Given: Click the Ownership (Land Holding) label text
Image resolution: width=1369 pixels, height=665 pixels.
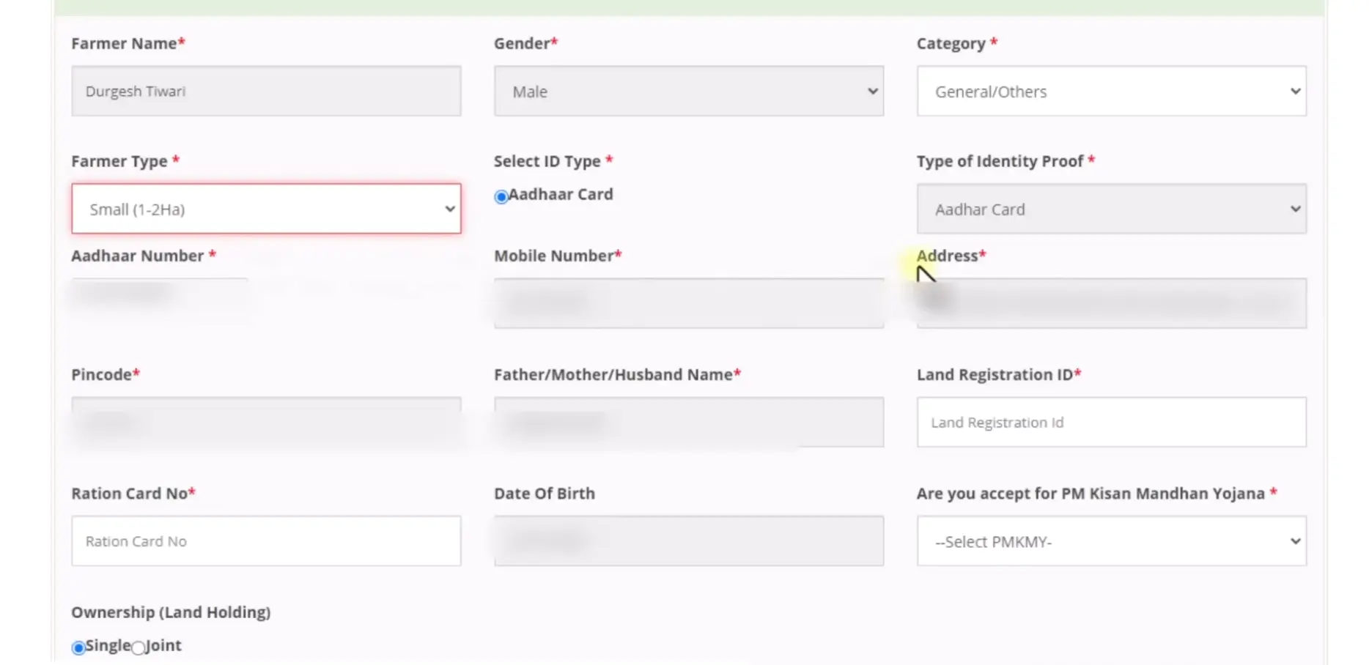Looking at the screenshot, I should [x=171, y=612].
